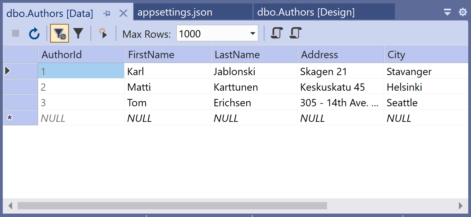This screenshot has width=471, height=217.
Task: Refresh the table data
Action: [x=34, y=34]
